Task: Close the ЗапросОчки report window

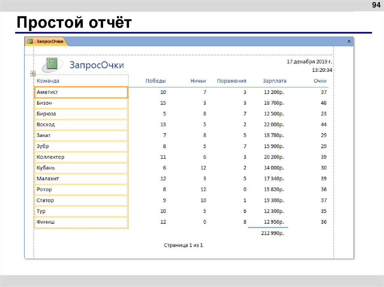Action: coord(349,41)
